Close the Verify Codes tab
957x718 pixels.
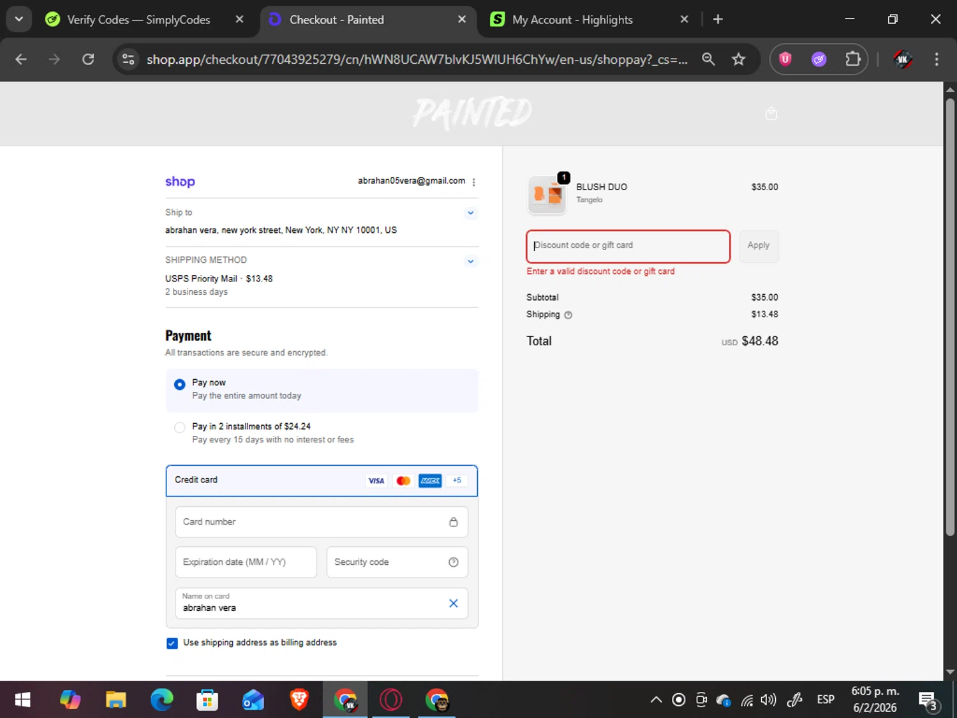(x=239, y=19)
